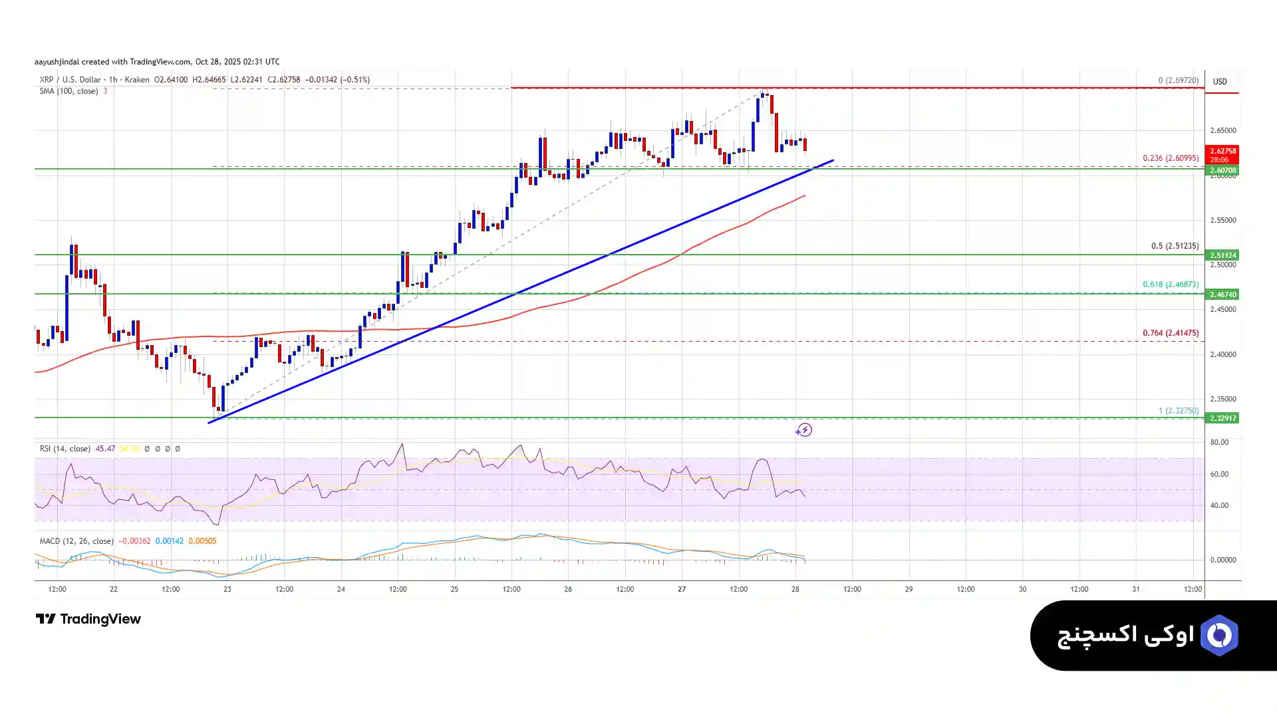Click the XRP / U.S. Dollar symbol title
1277x718 pixels.
pyautogui.click(x=70, y=80)
